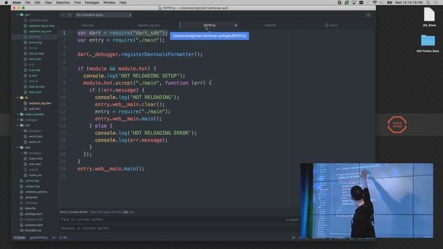The height and width of the screenshot is (249, 443).
Task: Close the ENTRY.js tab
Action: coord(236,26)
